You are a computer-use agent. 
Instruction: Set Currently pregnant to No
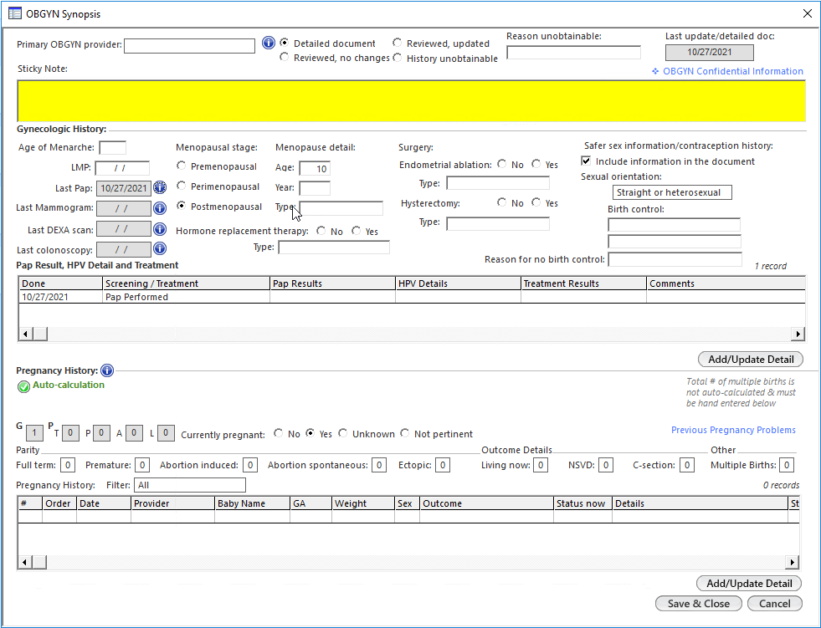[278, 433]
